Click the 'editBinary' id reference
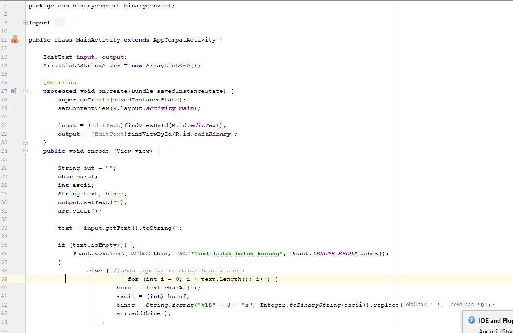 coord(212,134)
